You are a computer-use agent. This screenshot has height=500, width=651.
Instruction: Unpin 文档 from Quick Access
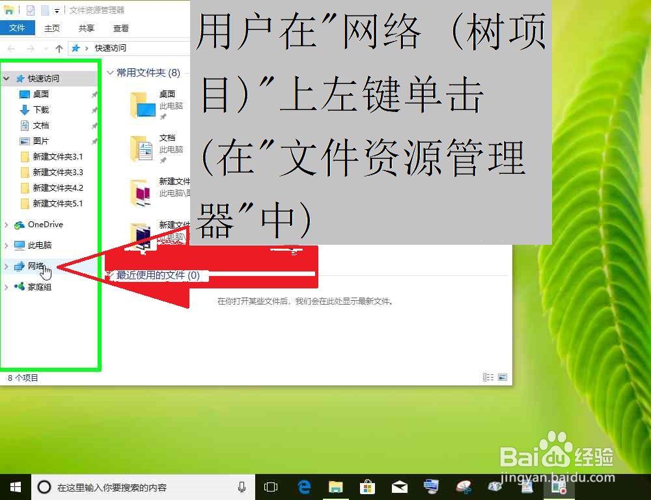coord(93,124)
